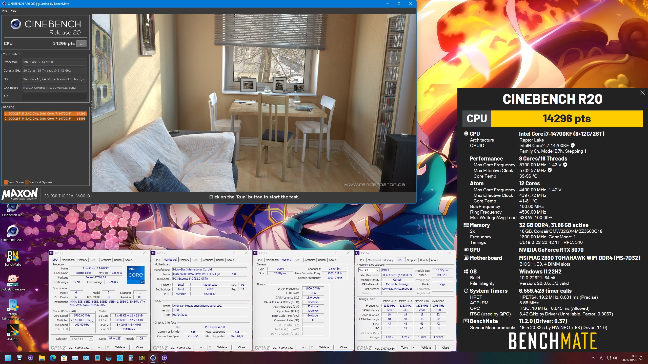
Task: Click the Info input field in Cinebench
Action: click(54, 96)
